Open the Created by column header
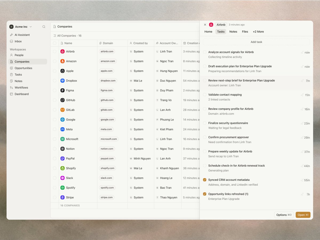The image size is (320, 240). (x=141, y=43)
